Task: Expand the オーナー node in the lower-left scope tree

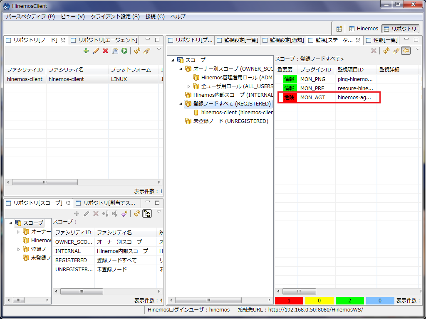Action: [18, 232]
